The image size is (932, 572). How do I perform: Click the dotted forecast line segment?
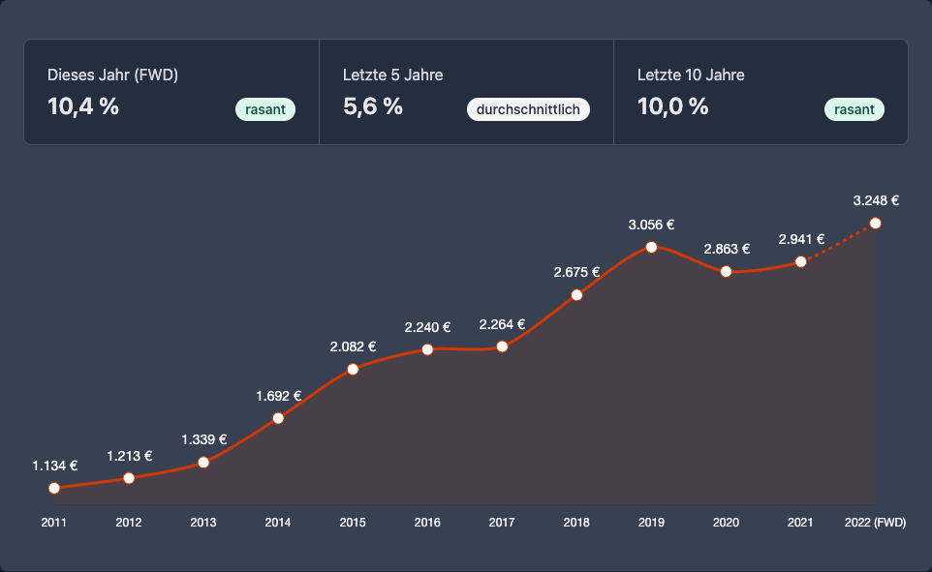pyautogui.click(x=839, y=243)
